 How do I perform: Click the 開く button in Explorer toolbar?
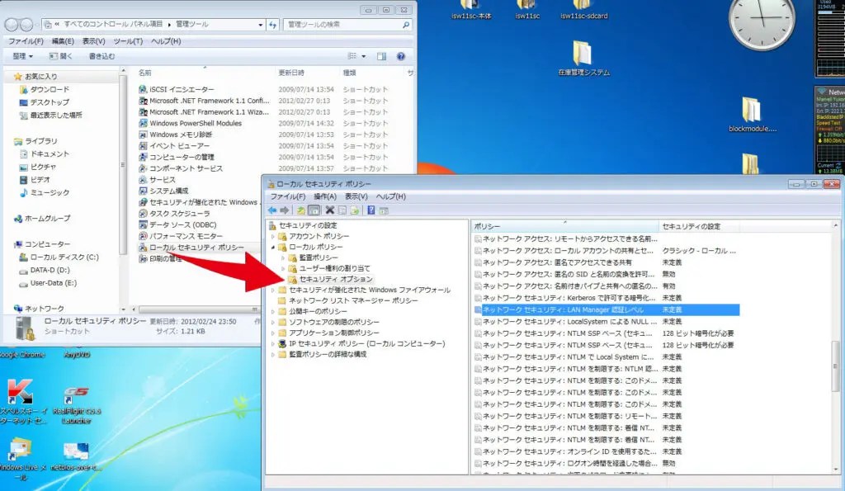(x=60, y=56)
